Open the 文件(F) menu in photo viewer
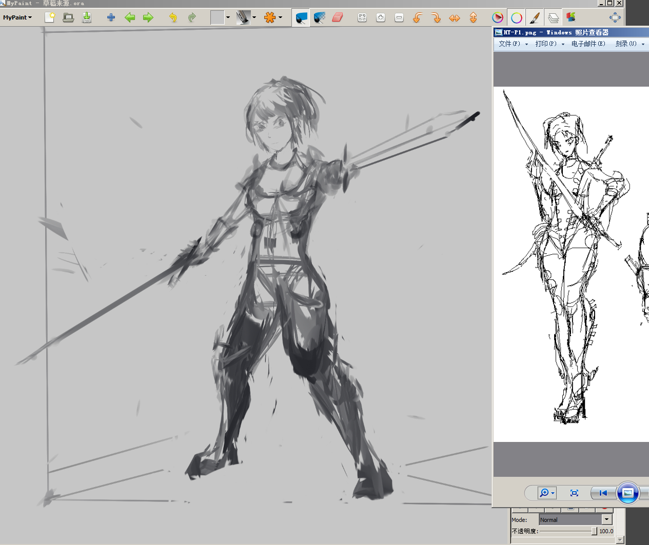 pyautogui.click(x=513, y=44)
